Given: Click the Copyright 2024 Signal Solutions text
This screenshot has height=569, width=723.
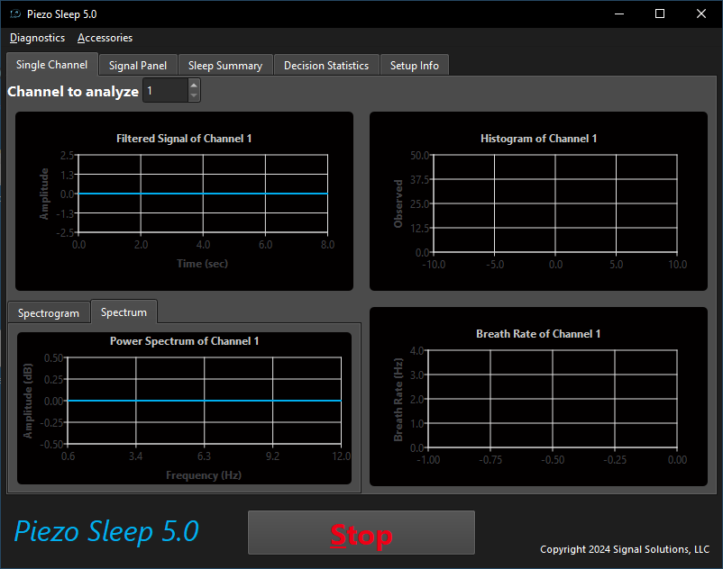Looking at the screenshot, I should click(625, 549).
